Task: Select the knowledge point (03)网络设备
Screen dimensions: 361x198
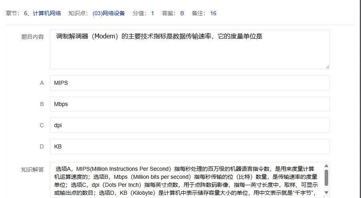Action: click(108, 13)
